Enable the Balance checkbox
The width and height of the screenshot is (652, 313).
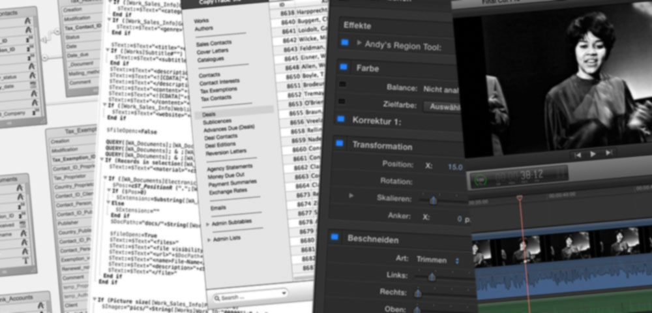342,84
